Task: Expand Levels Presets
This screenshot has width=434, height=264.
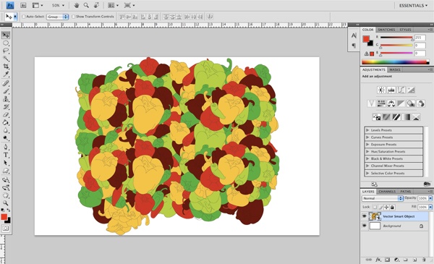Action: pos(367,129)
